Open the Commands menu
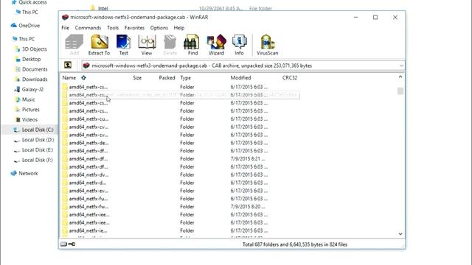This screenshot has height=265, width=472. [x=88, y=28]
